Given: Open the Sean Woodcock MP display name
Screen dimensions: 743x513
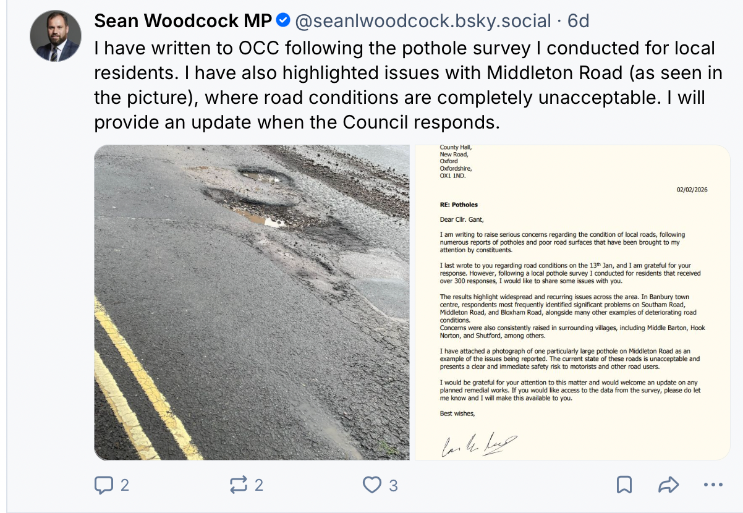Looking at the screenshot, I should tap(183, 21).
